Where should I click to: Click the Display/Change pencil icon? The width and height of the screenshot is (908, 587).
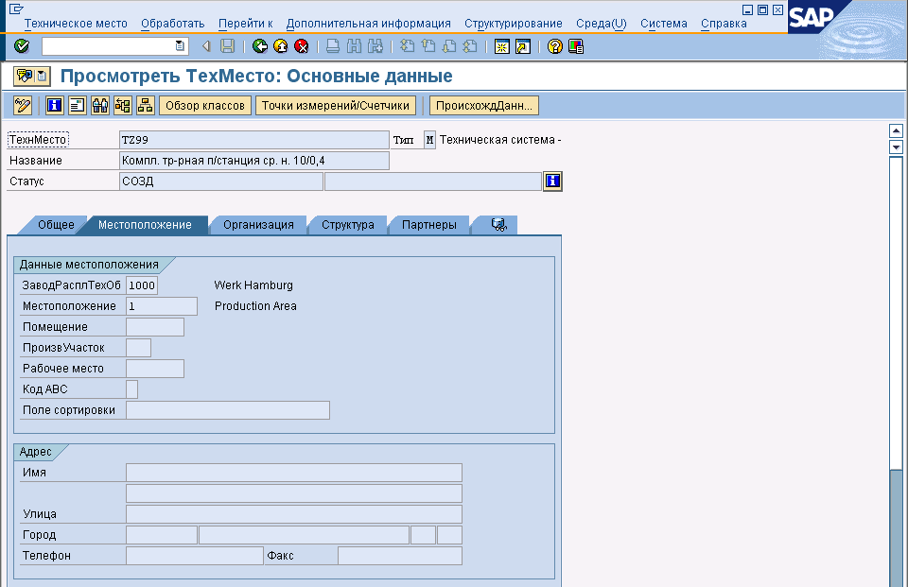[x=23, y=105]
